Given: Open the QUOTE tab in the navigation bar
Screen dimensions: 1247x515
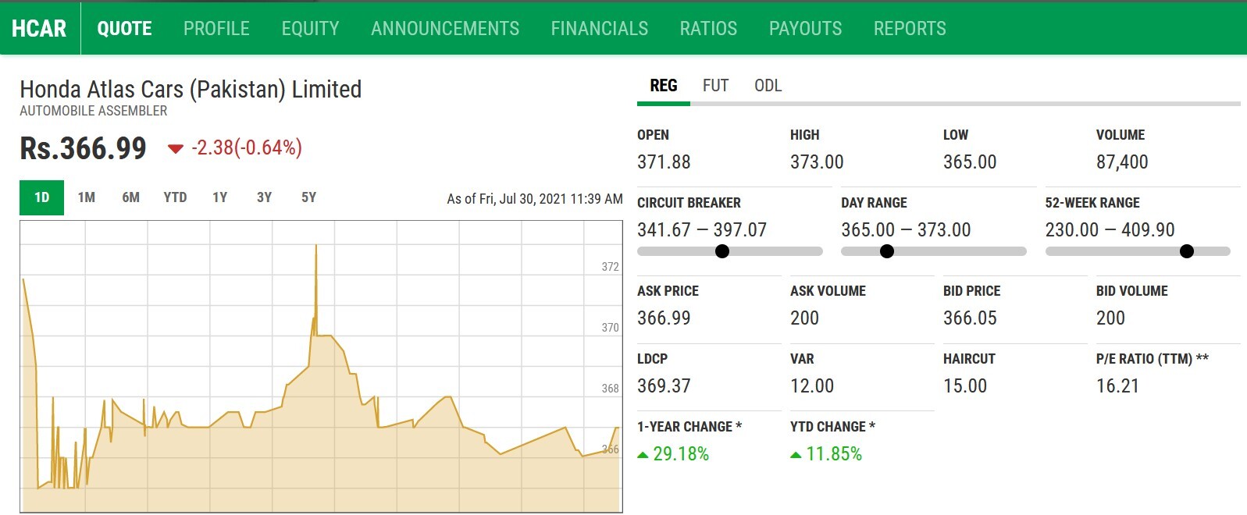Looking at the screenshot, I should pyautogui.click(x=124, y=29).
